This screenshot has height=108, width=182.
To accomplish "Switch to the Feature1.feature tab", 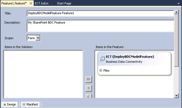I will pyautogui.click(x=14, y=3).
